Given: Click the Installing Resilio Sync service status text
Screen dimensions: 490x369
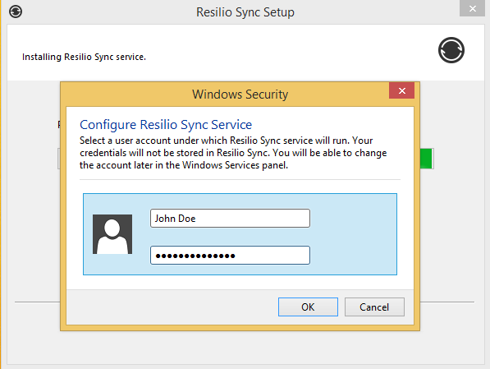Looking at the screenshot, I should point(84,57).
